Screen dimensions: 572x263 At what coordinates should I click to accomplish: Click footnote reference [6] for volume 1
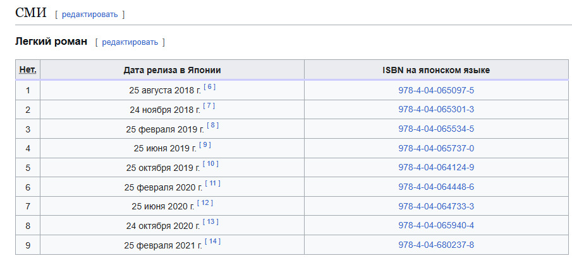209,87
